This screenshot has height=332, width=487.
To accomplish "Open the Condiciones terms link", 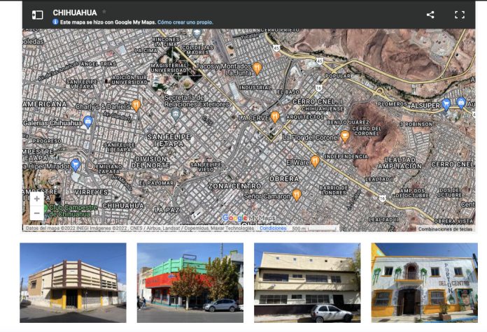I will point(273,229).
